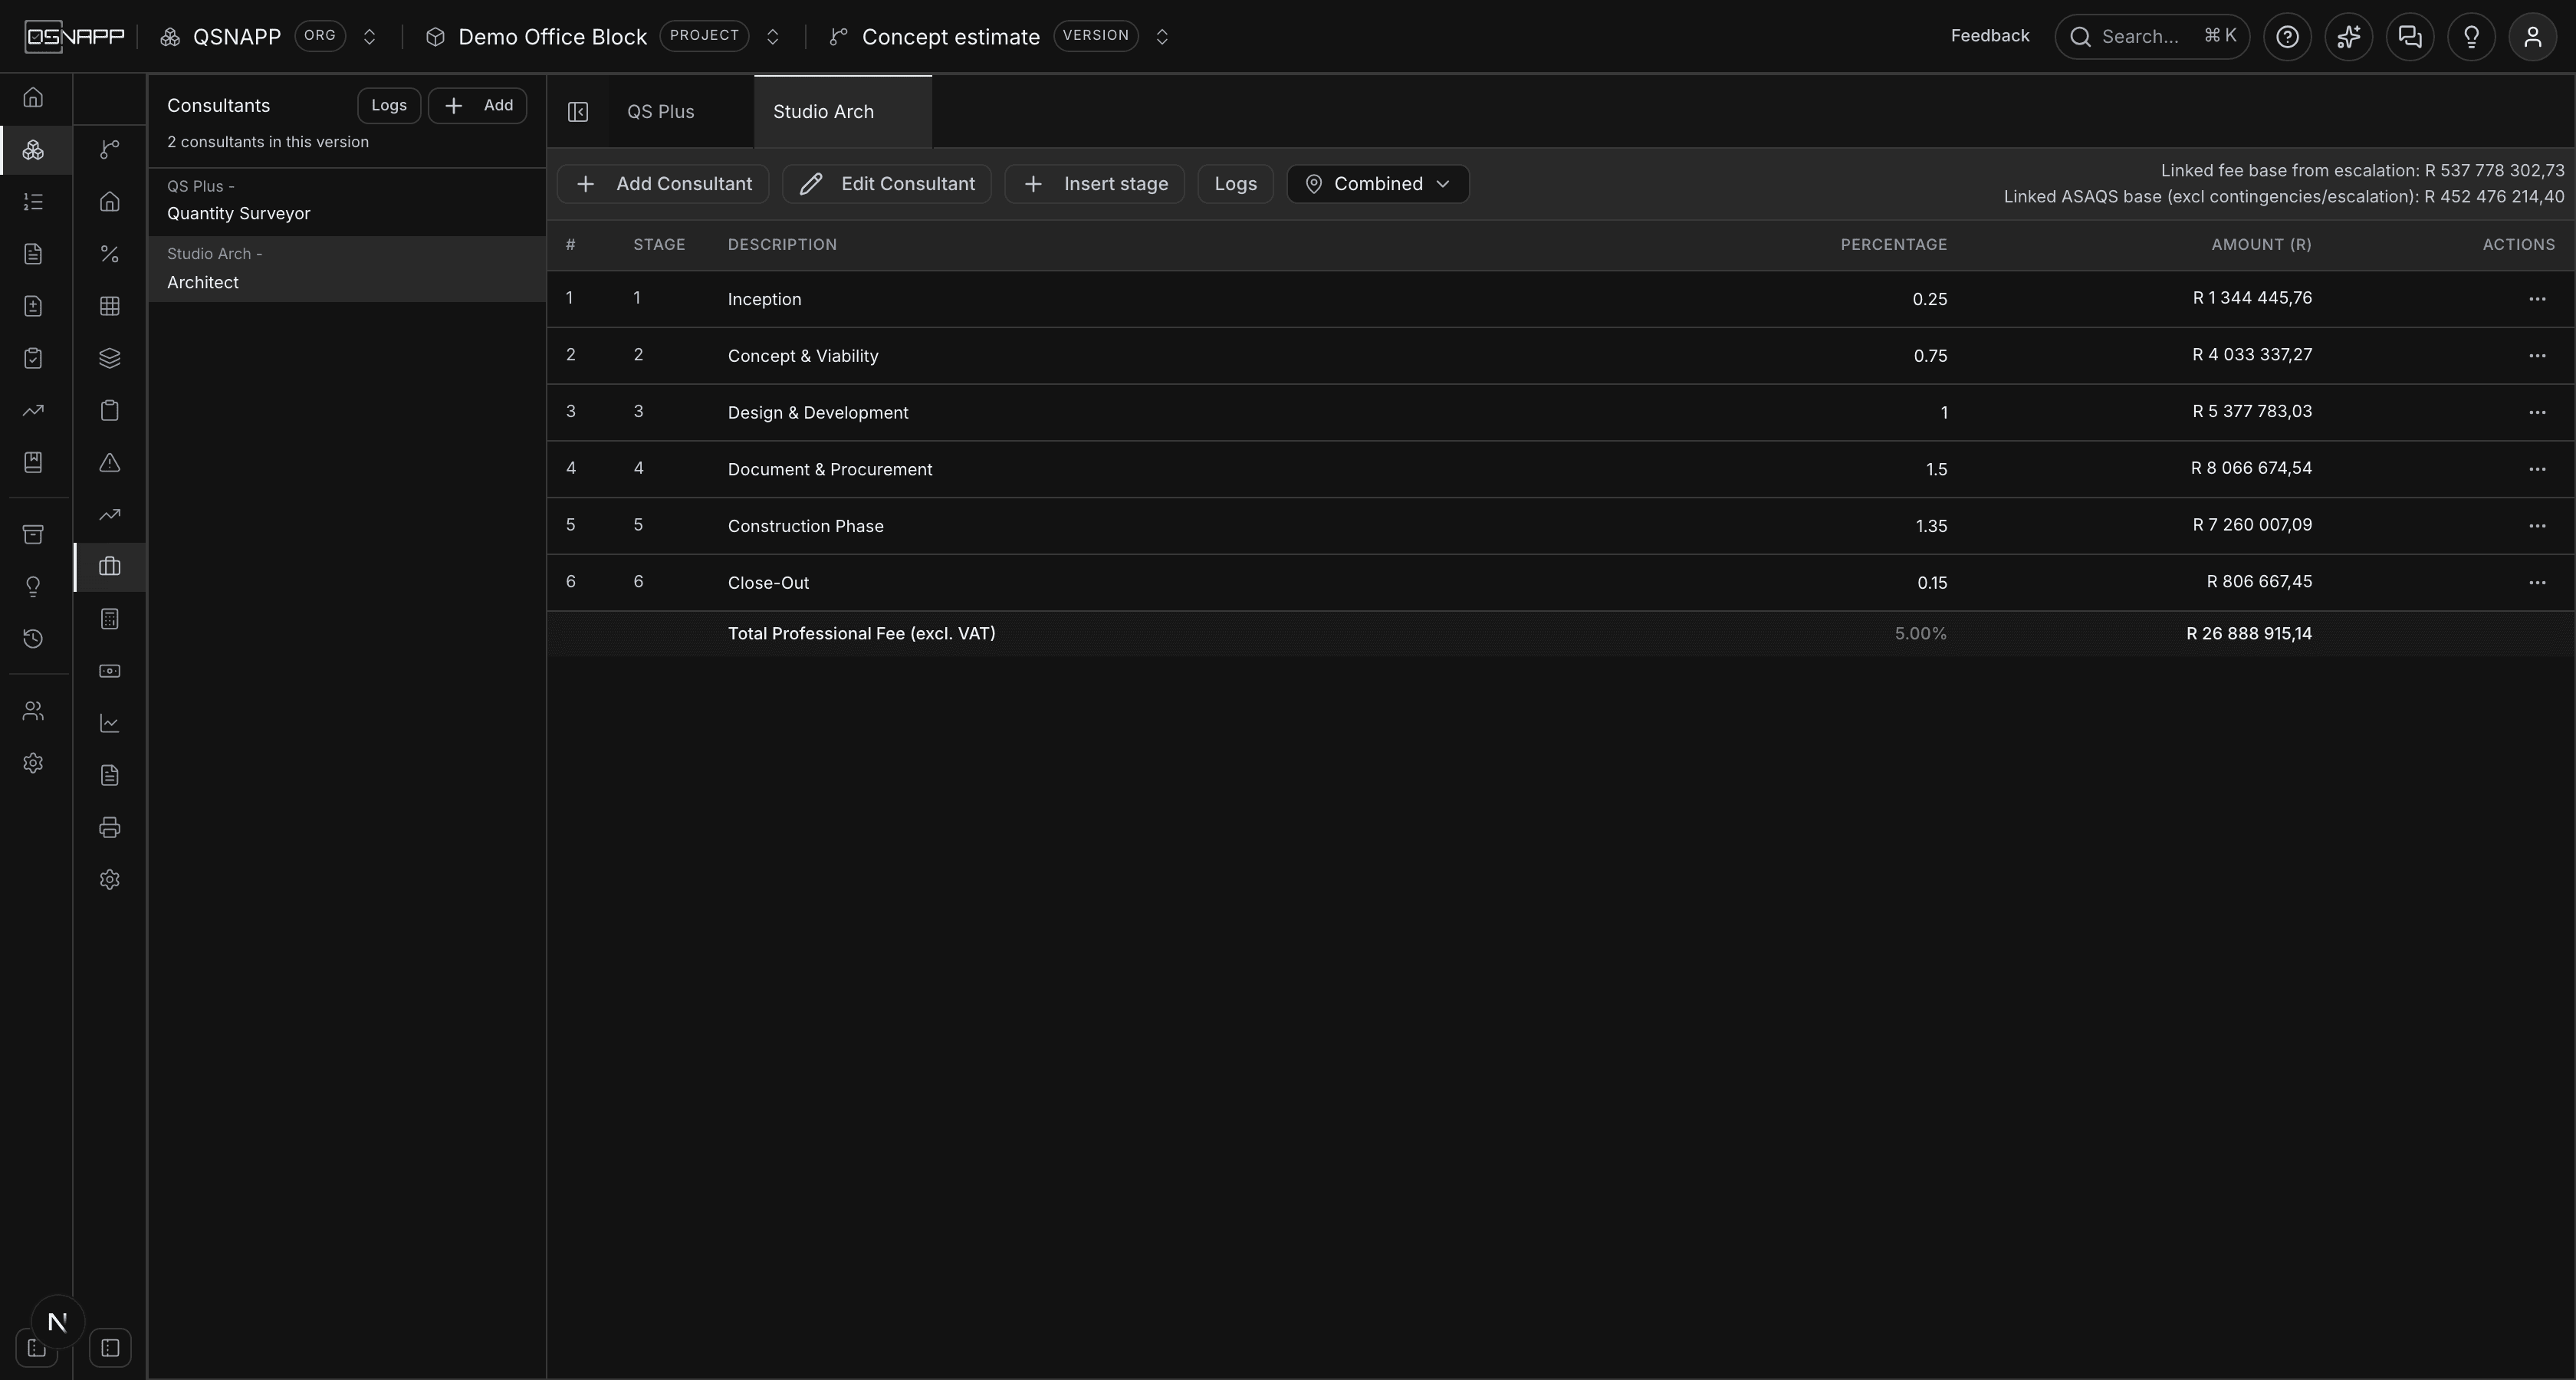The height and width of the screenshot is (1380, 2576).
Task: Click the QSNAPP logo in the top-left
Action: point(75,37)
